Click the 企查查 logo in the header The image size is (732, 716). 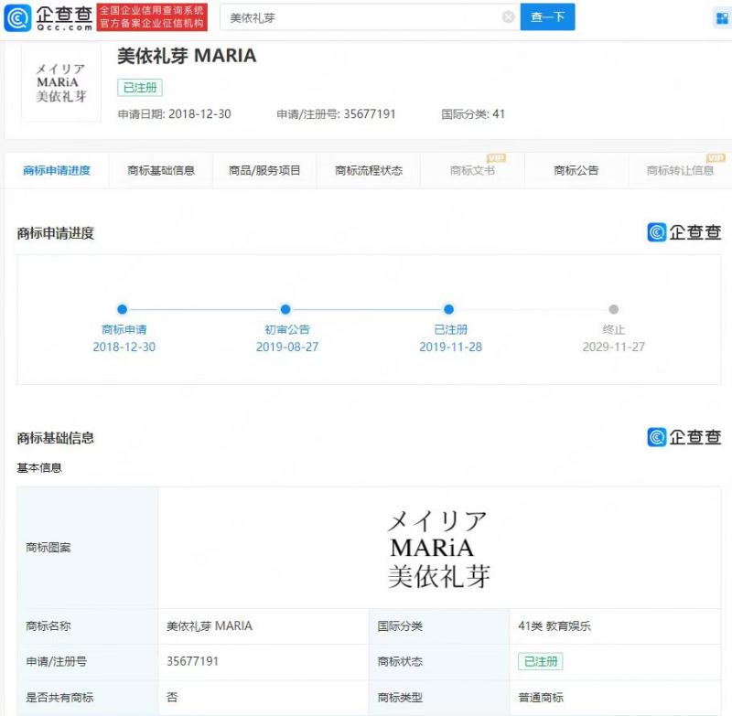[48, 16]
